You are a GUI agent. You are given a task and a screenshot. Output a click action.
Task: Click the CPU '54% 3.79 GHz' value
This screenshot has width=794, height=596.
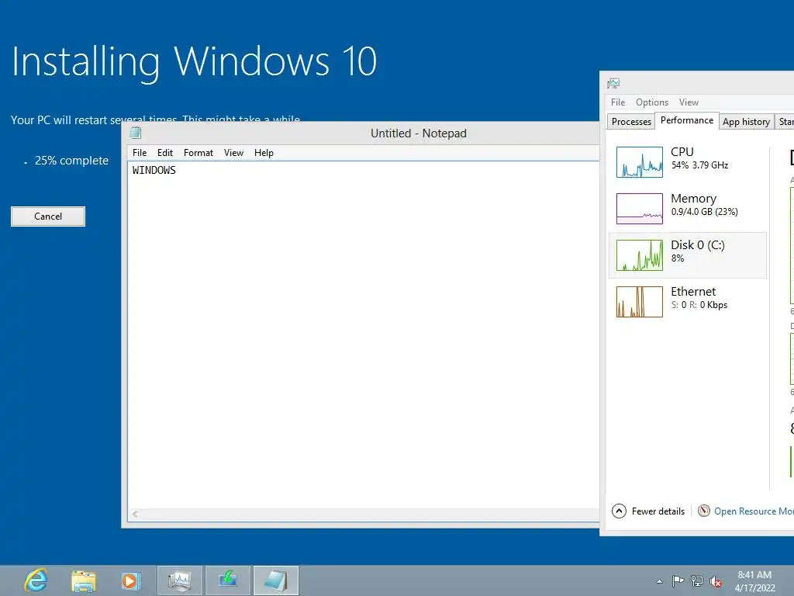click(x=700, y=165)
